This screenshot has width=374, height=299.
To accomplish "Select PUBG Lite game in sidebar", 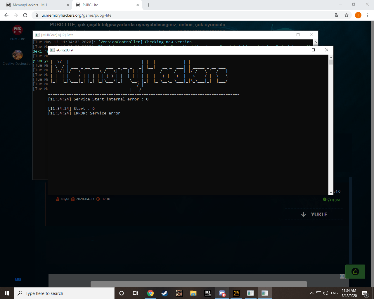I will (x=18, y=33).
